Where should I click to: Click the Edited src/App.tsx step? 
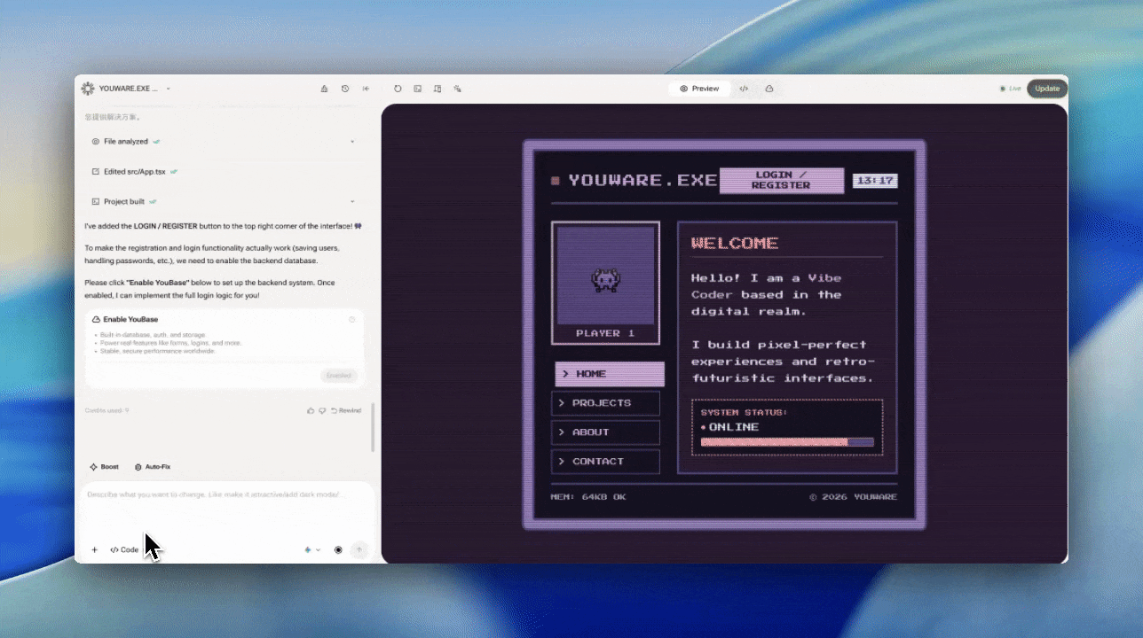tap(135, 172)
